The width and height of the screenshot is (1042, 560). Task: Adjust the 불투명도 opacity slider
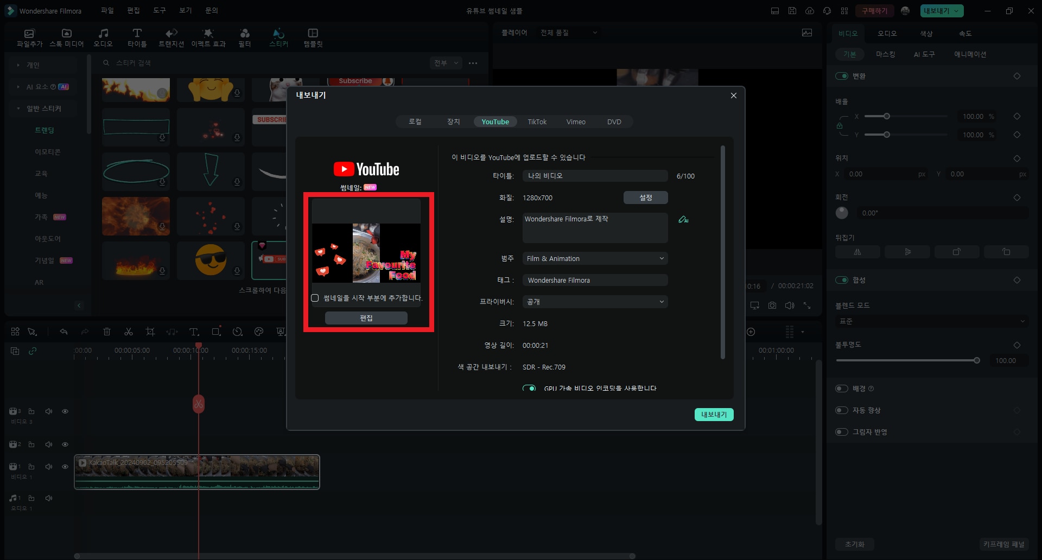(x=977, y=360)
